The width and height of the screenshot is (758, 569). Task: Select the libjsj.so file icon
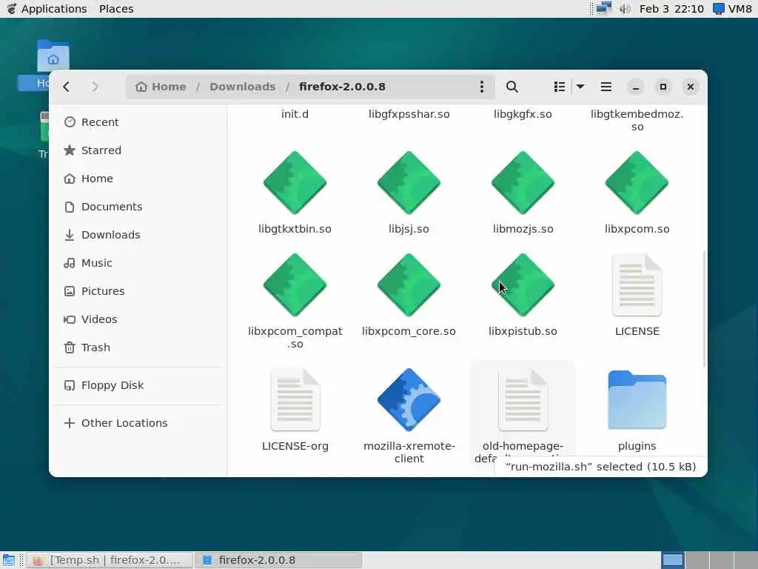click(x=409, y=183)
